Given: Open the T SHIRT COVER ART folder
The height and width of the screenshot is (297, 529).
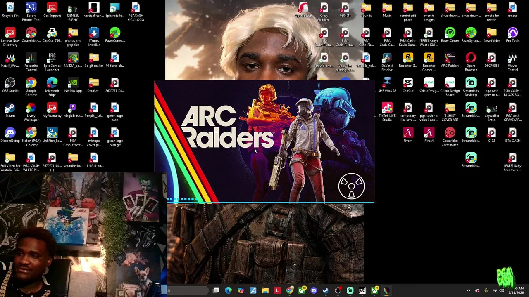Looking at the screenshot, I should point(450,113).
